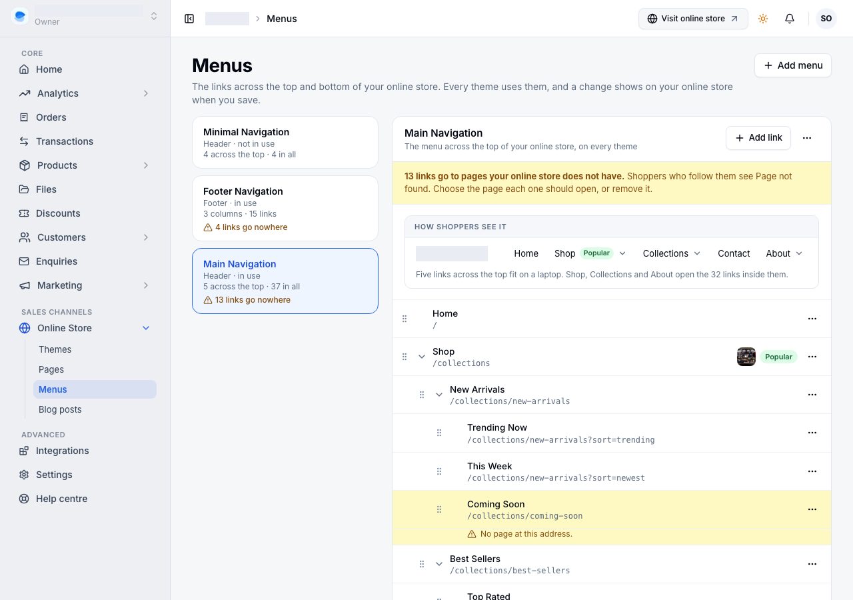This screenshot has height=600, width=853.
Task: Click the drag handle of Shop row
Action: (405, 357)
